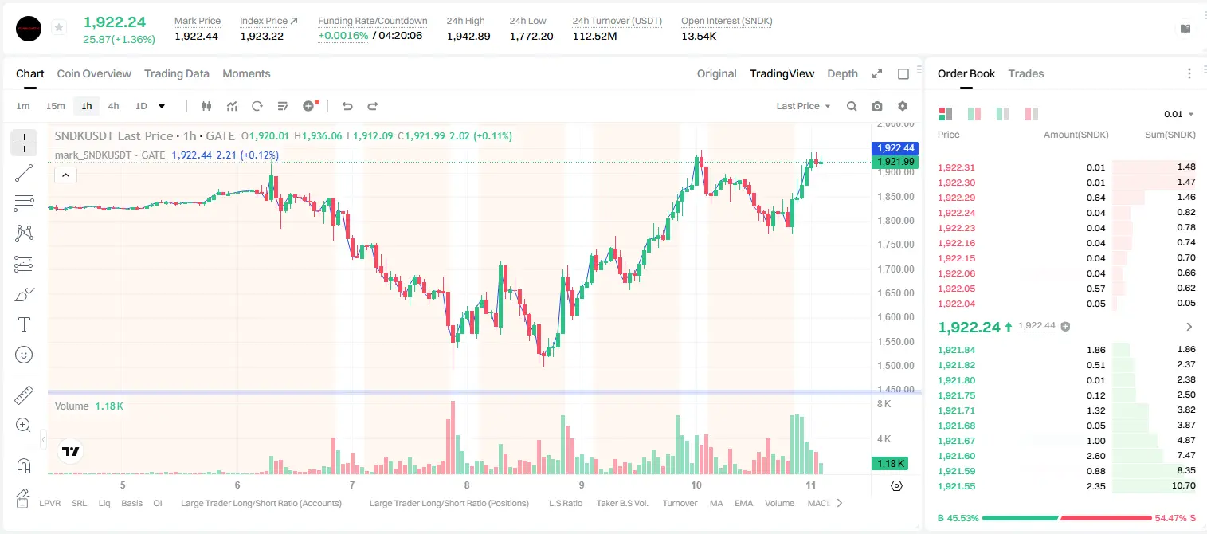
Task: Switch chart view to Depth
Action: click(x=842, y=73)
